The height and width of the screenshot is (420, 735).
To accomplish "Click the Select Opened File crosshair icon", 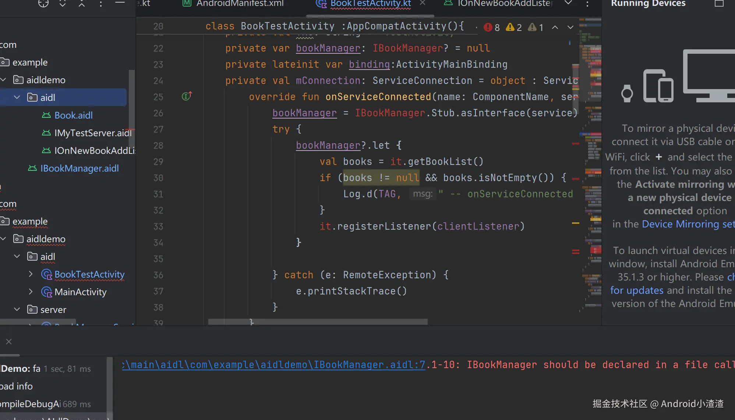I will pyautogui.click(x=43, y=3).
